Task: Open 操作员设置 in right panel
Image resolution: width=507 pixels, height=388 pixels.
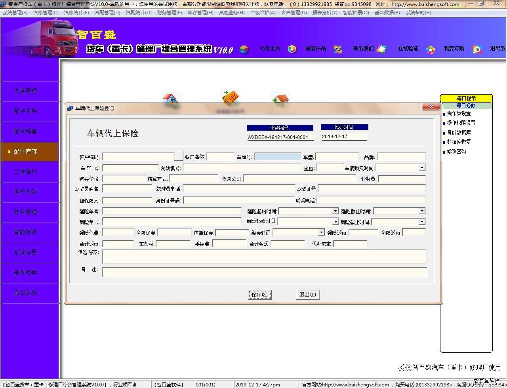Action: (x=459, y=113)
